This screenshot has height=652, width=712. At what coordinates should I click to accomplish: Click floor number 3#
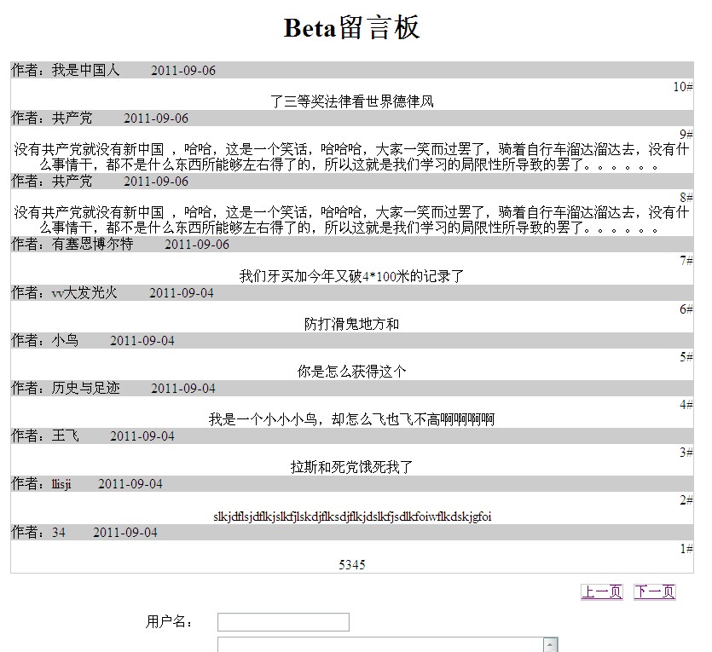click(686, 453)
